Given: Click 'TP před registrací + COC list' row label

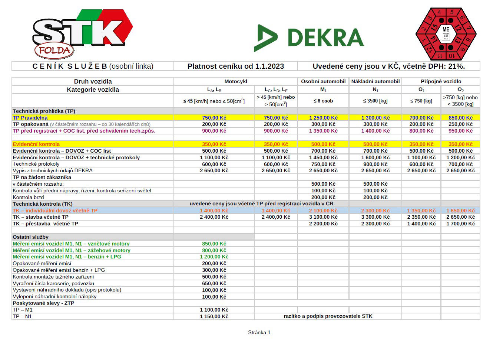Looking at the screenshot, I should pos(84,131).
